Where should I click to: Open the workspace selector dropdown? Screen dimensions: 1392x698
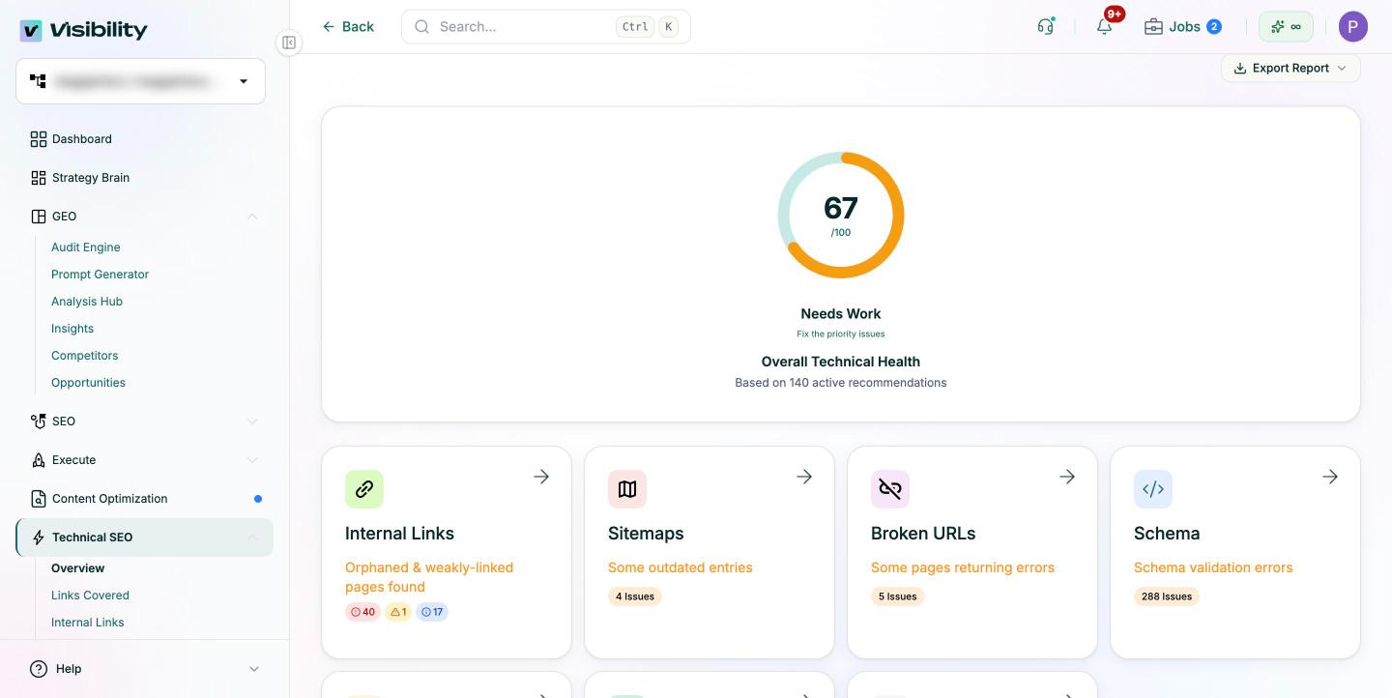click(x=140, y=81)
